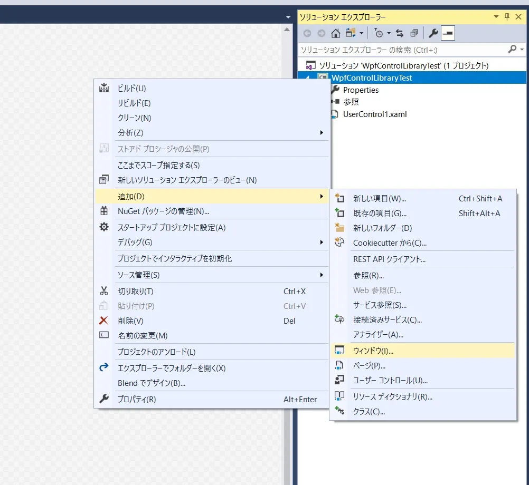The height and width of the screenshot is (485, 529).
Task: Open Properties wrench icon in Solution Explorer toolbar
Action: pyautogui.click(x=433, y=33)
